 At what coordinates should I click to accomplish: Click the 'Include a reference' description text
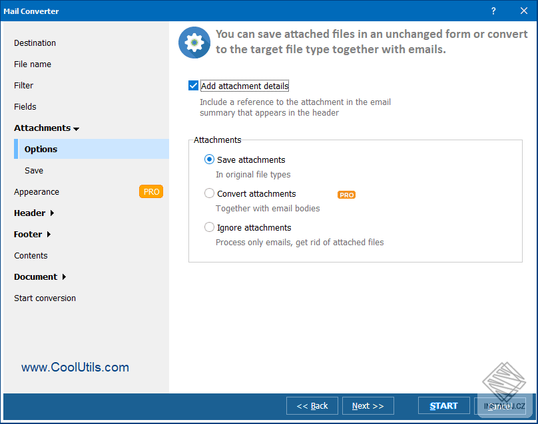pyautogui.click(x=295, y=107)
